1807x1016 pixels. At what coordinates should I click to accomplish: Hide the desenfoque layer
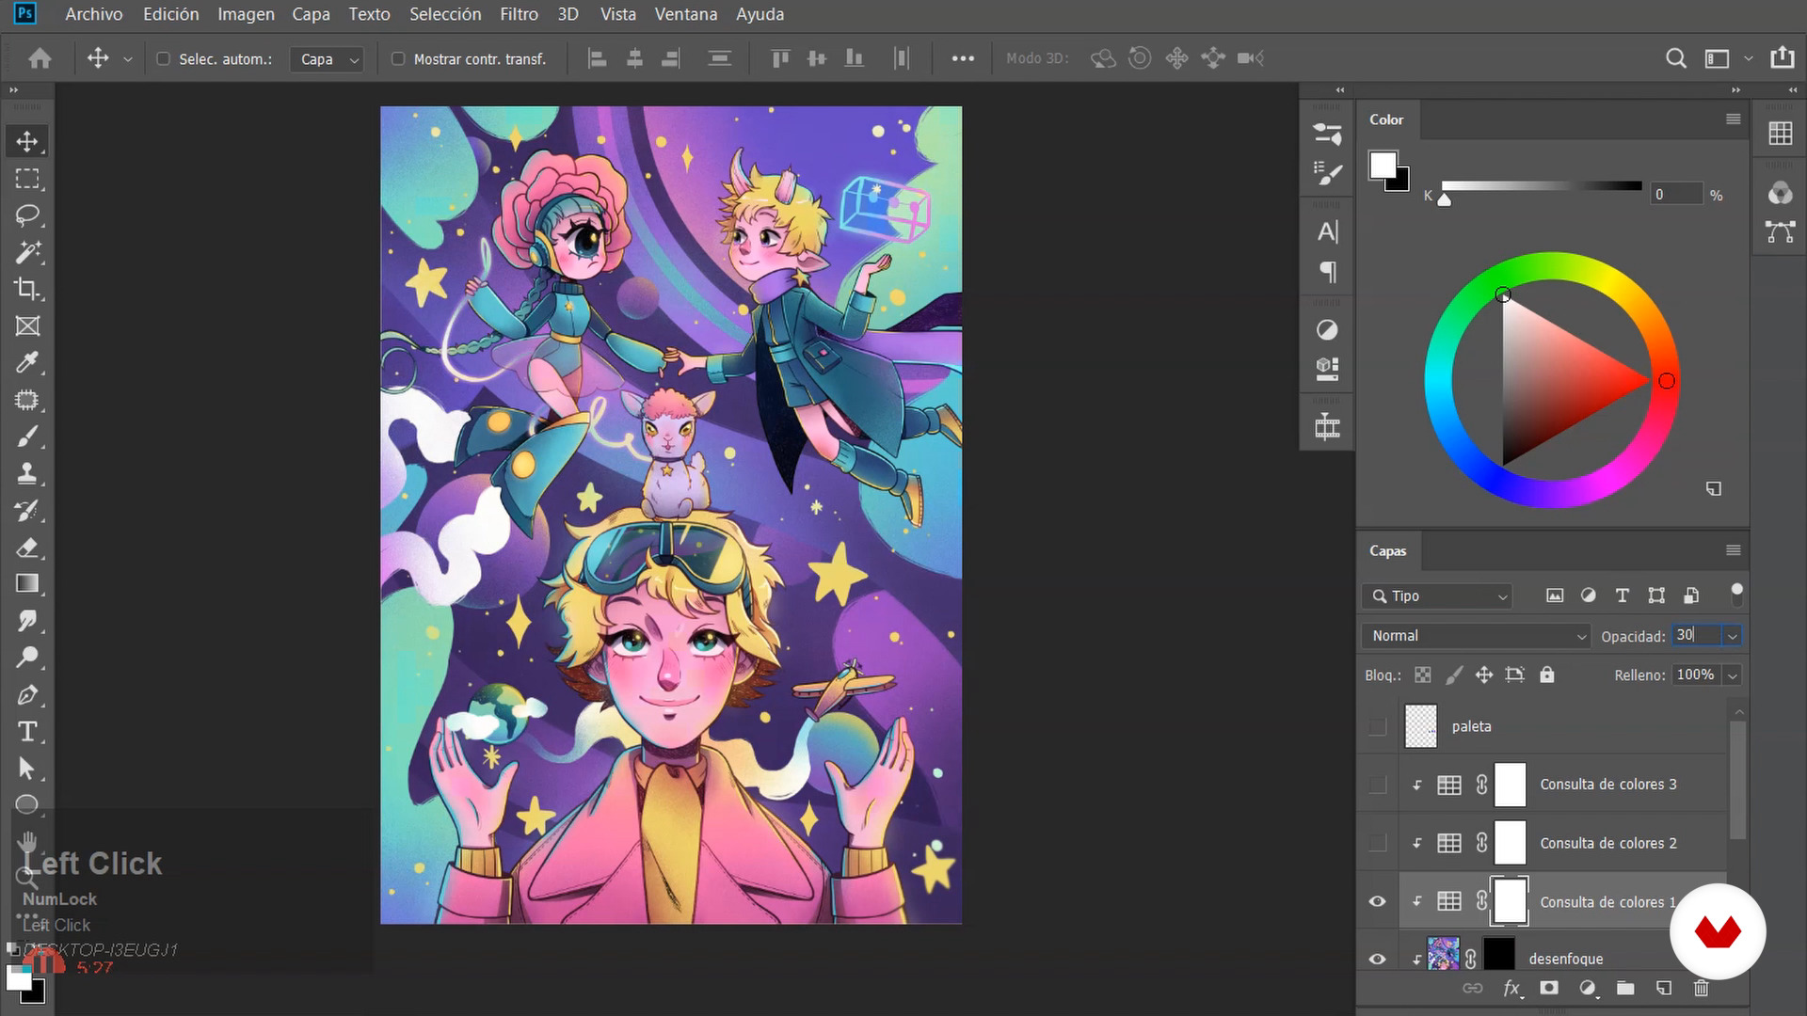pos(1378,959)
